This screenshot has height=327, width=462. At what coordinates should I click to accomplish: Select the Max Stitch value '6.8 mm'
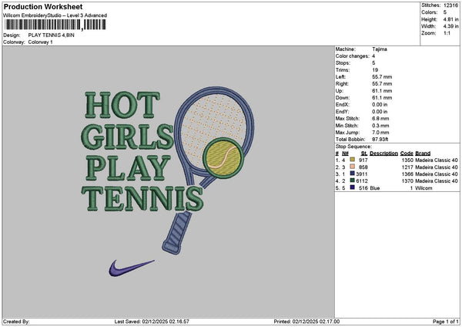click(x=380, y=119)
